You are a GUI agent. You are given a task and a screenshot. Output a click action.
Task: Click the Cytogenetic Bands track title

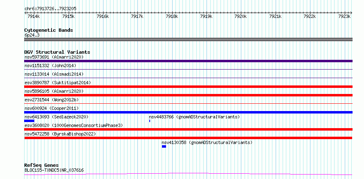coord(49,30)
